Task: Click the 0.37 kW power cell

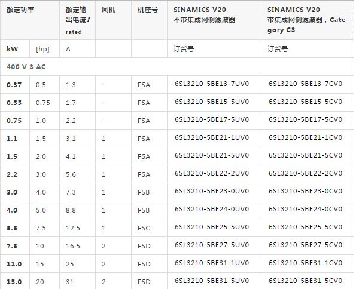Action: [14, 85]
